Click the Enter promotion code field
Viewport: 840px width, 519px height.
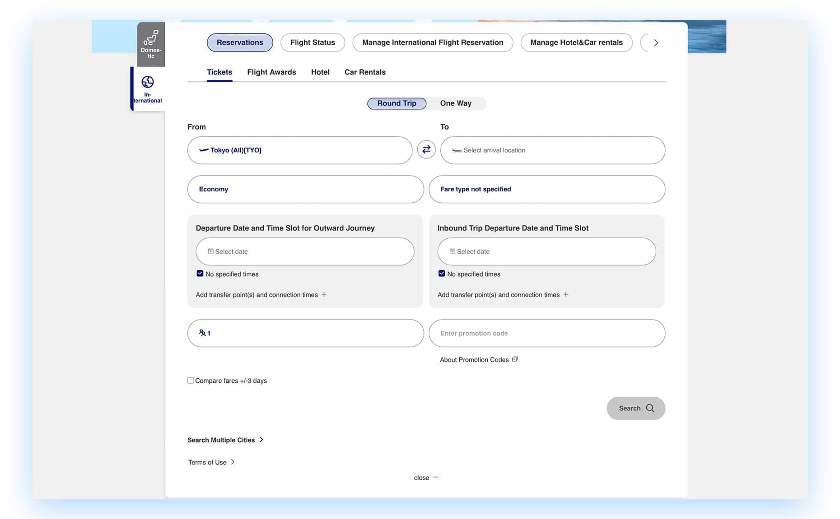pyautogui.click(x=546, y=333)
